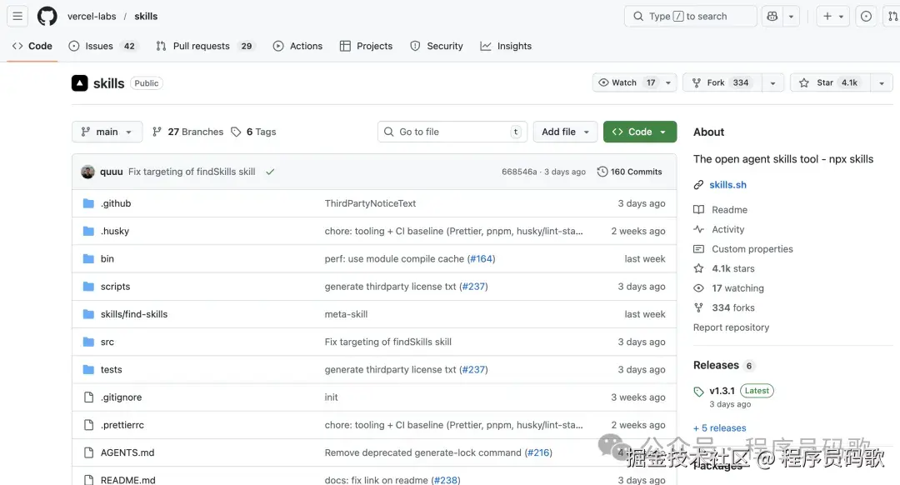Screen dimensions: 900x485
Task: Open the ThirdPartyNoticeText commit message
Action: tap(370, 203)
